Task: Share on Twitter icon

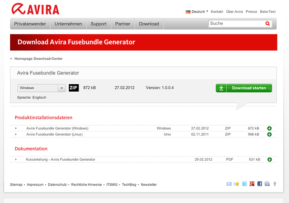Action: pos(244,184)
